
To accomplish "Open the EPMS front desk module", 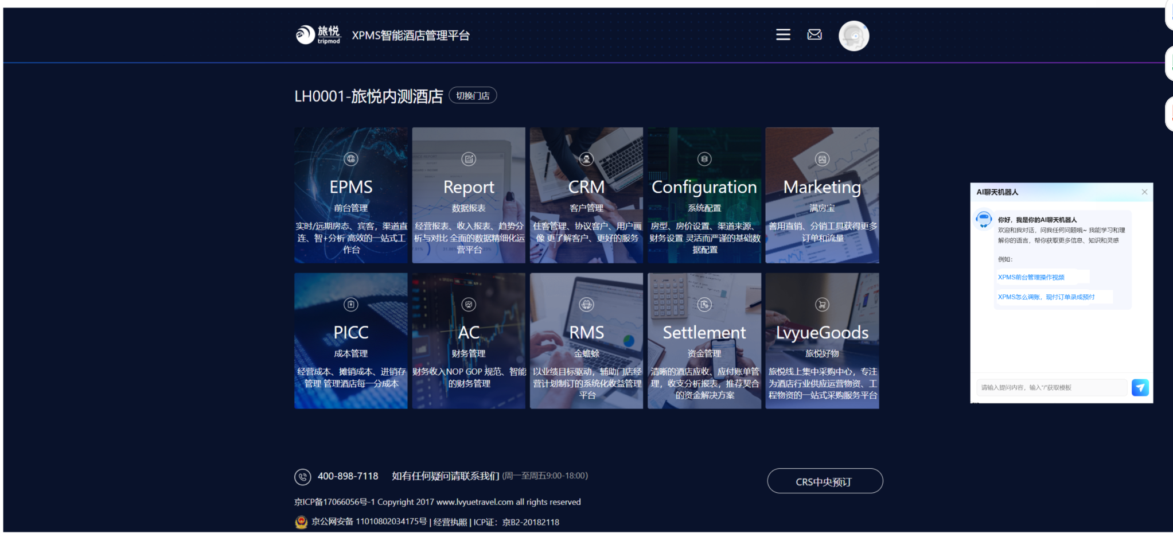I will pos(351,195).
